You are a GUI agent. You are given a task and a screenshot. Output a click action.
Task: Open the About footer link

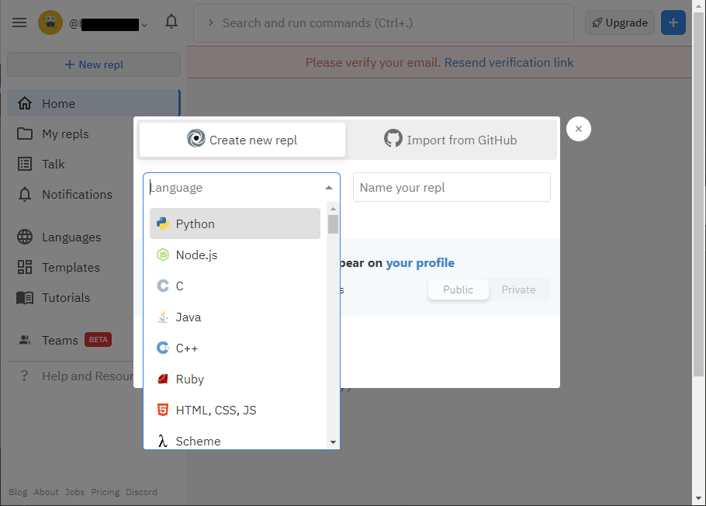(x=46, y=491)
